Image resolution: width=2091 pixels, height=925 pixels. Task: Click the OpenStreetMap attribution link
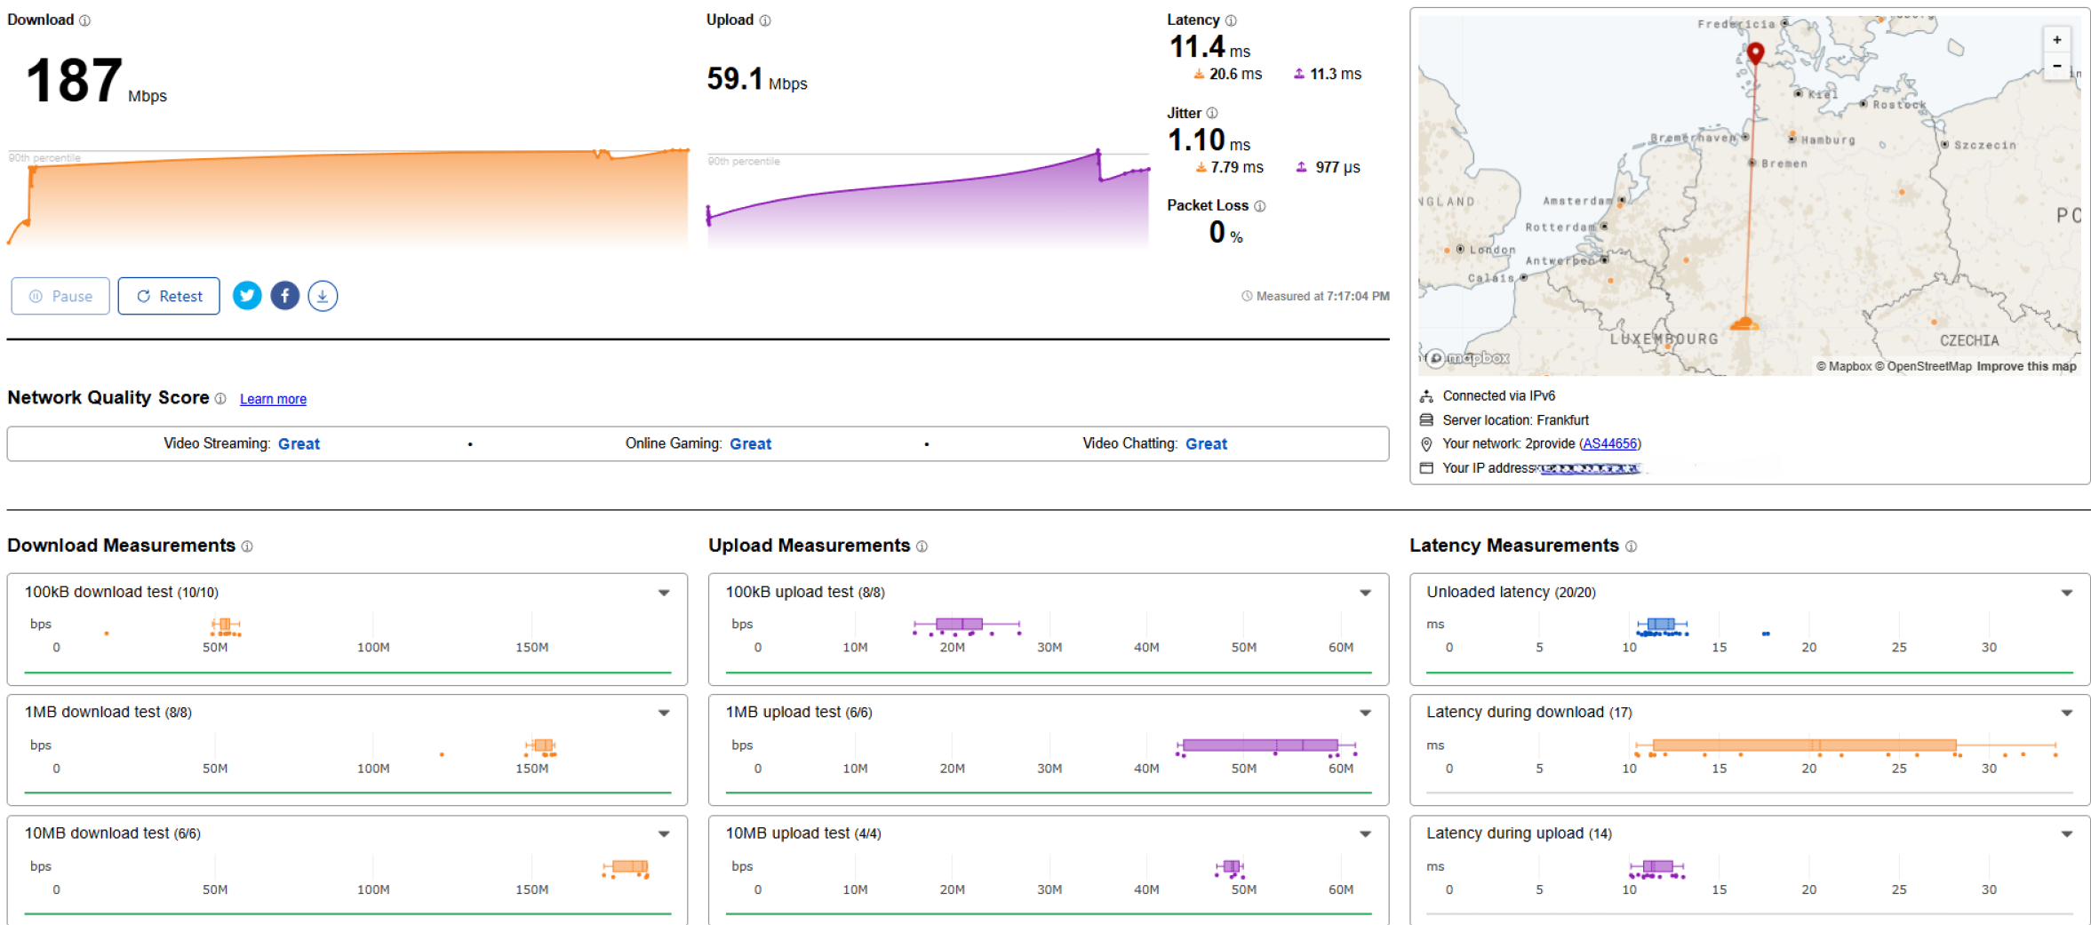point(1923,366)
